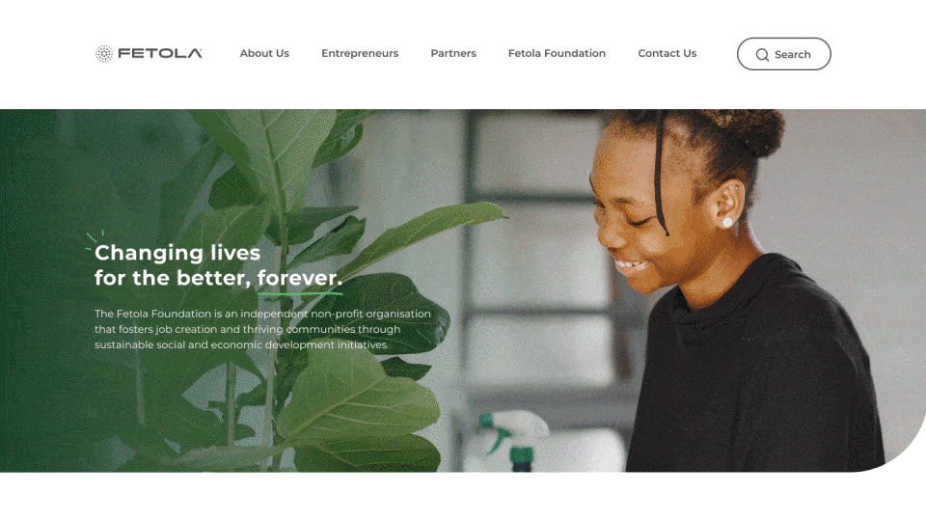Screen dimensions: 926x521
Task: Click the FETOLA wordmark in header
Action: 160,54
